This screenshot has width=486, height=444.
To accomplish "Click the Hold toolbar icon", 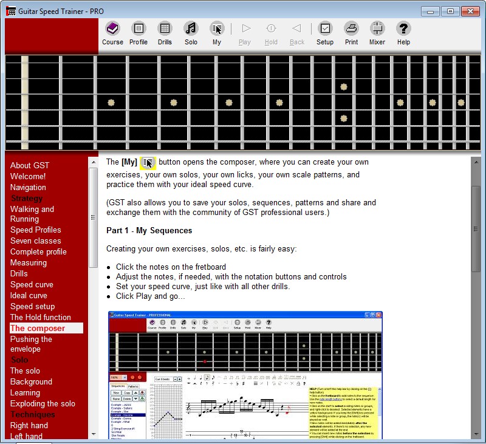I will click(x=271, y=29).
